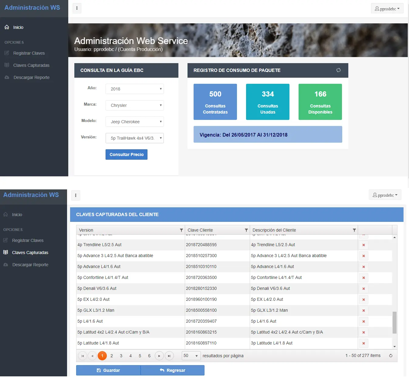Open the Modelo dropdown with Jeep Cherokee
The width and height of the screenshot is (409, 380).
pyautogui.click(x=135, y=122)
